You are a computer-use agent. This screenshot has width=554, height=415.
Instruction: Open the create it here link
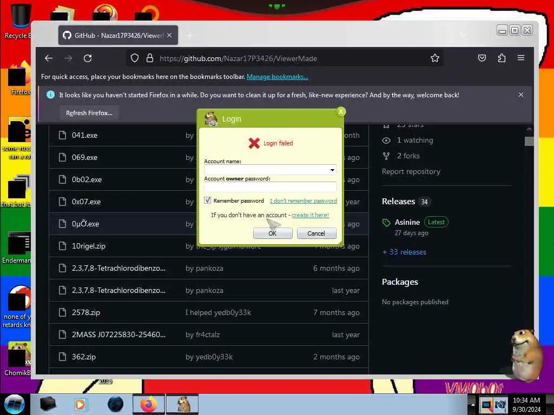tap(310, 215)
